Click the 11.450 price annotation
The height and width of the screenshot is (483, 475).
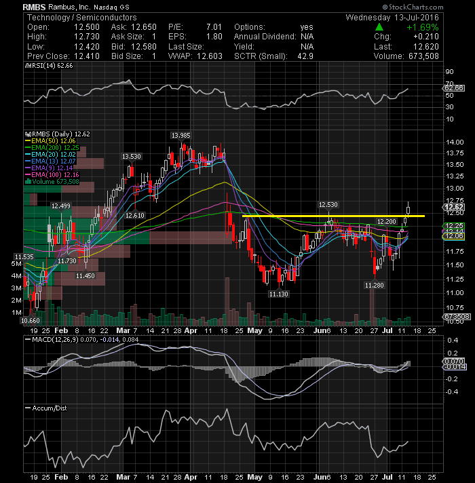pos(85,275)
